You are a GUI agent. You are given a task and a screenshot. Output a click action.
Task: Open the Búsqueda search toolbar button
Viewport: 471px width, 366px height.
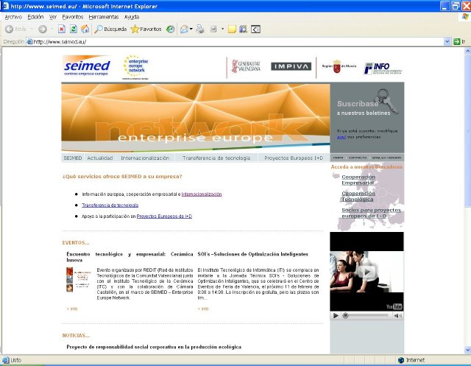(110, 29)
